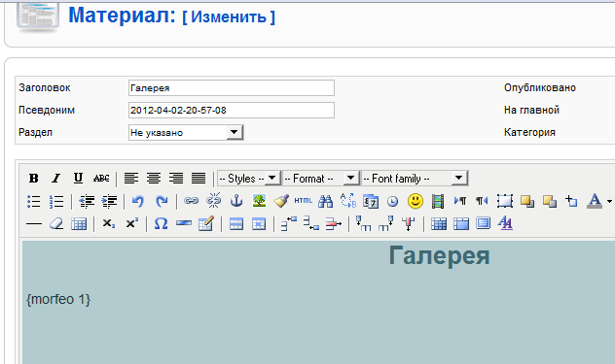Open the Font family dropdown
Image resolution: width=615 pixels, height=364 pixels.
pos(415,179)
